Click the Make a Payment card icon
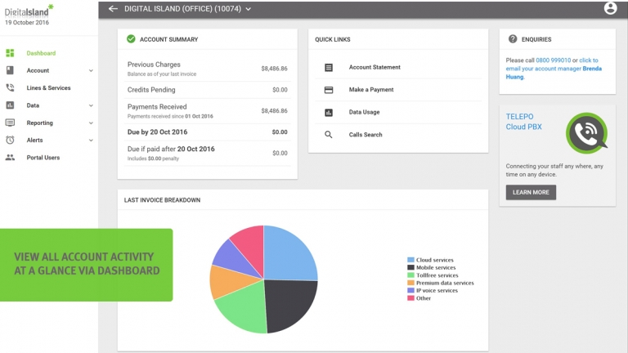The width and height of the screenshot is (628, 353). (329, 90)
